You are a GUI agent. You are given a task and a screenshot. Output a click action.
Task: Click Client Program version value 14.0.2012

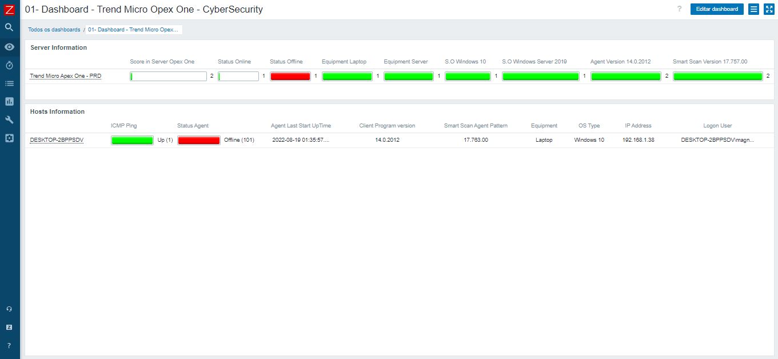click(x=387, y=140)
